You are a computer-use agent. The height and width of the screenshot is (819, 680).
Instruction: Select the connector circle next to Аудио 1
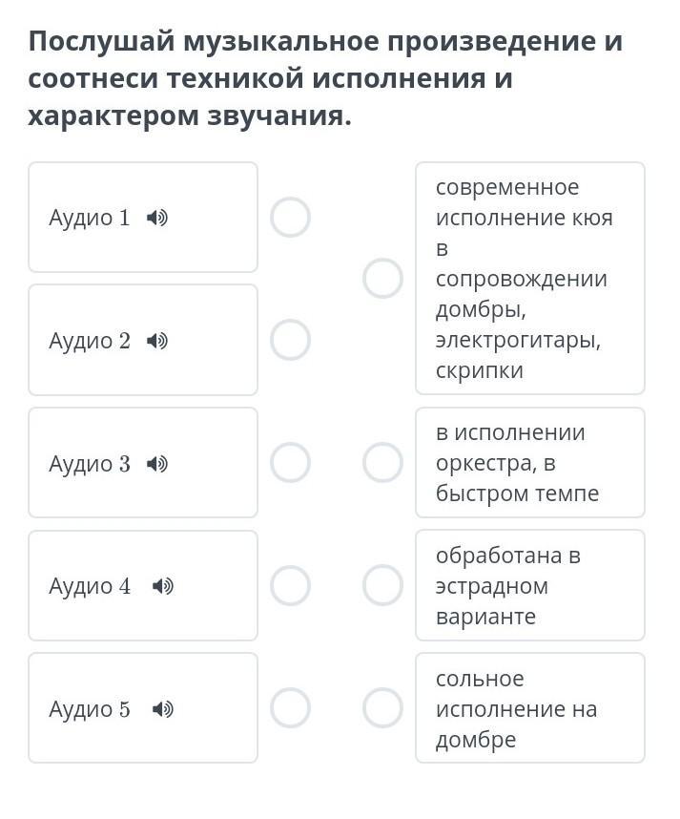[290, 218]
